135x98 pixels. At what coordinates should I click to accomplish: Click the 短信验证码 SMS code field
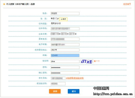tap(58, 84)
